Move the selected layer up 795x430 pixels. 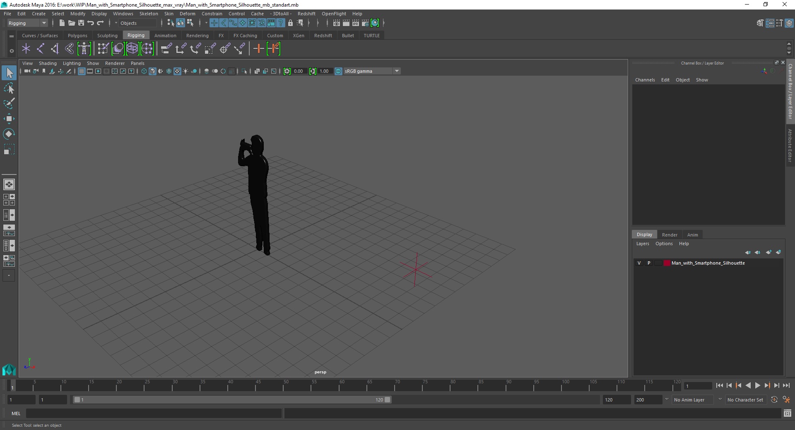(x=748, y=252)
